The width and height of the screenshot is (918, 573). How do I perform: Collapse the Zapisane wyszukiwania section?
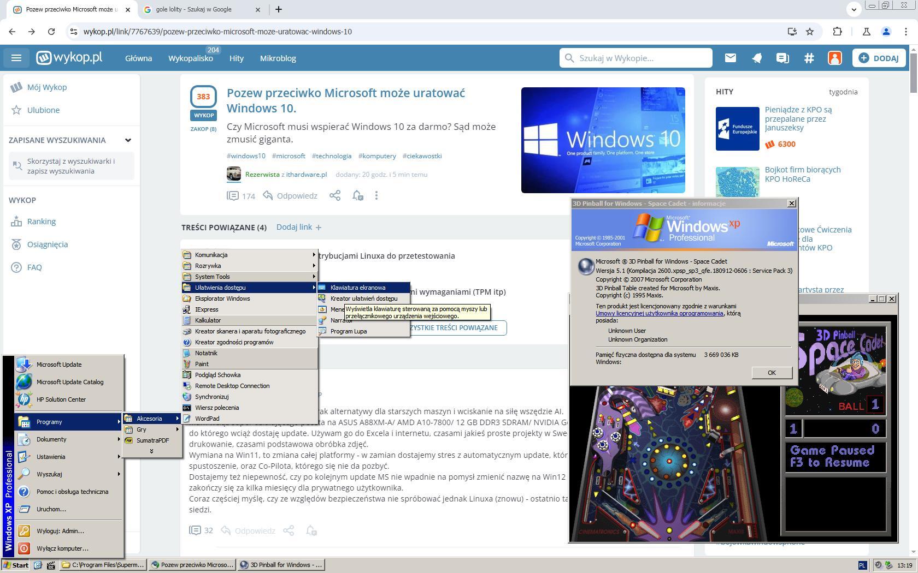click(x=128, y=140)
